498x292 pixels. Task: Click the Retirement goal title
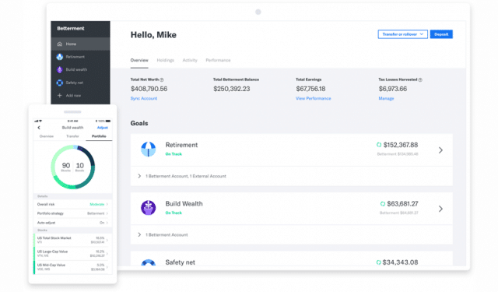(181, 145)
